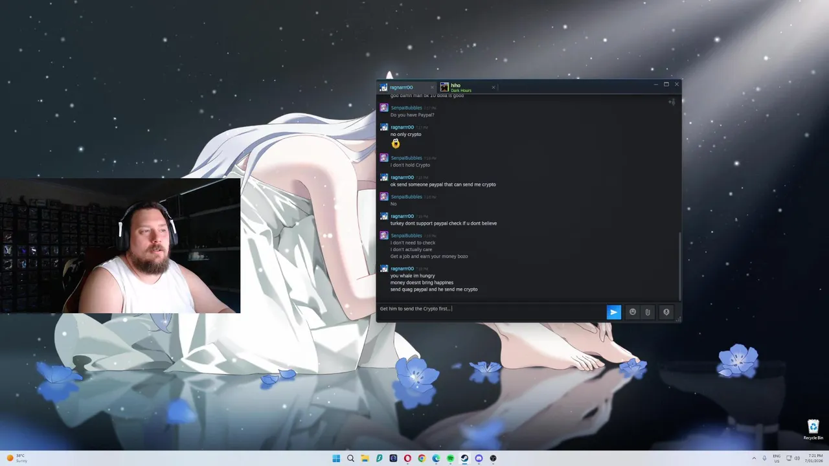Select the Recycle Bin desktop icon
Image resolution: width=829 pixels, height=466 pixels.
[x=813, y=430]
